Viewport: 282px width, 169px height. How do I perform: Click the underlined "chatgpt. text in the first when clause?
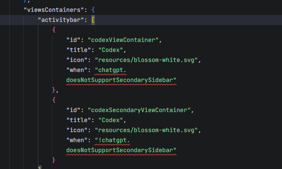110,70
